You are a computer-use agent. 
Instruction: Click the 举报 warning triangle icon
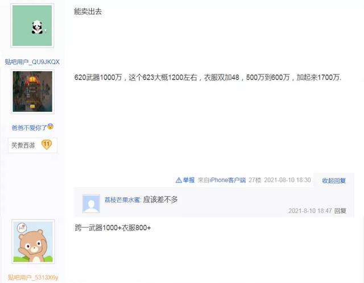[x=179, y=180]
